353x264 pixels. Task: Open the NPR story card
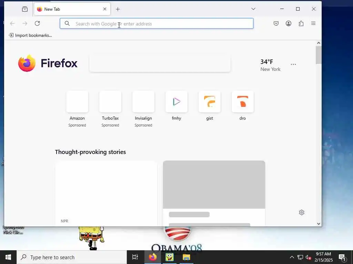(x=106, y=193)
